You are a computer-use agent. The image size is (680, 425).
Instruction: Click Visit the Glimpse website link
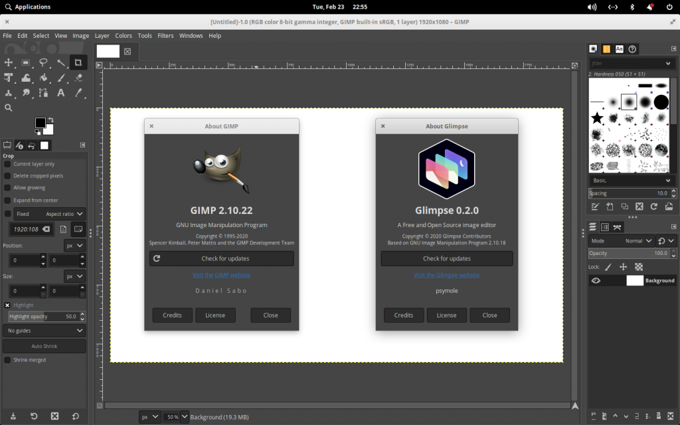point(446,275)
